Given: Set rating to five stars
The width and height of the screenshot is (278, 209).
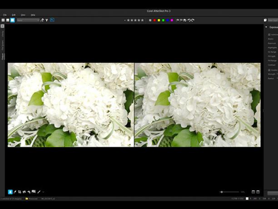Looking at the screenshot, I should pyautogui.click(x=142, y=20).
